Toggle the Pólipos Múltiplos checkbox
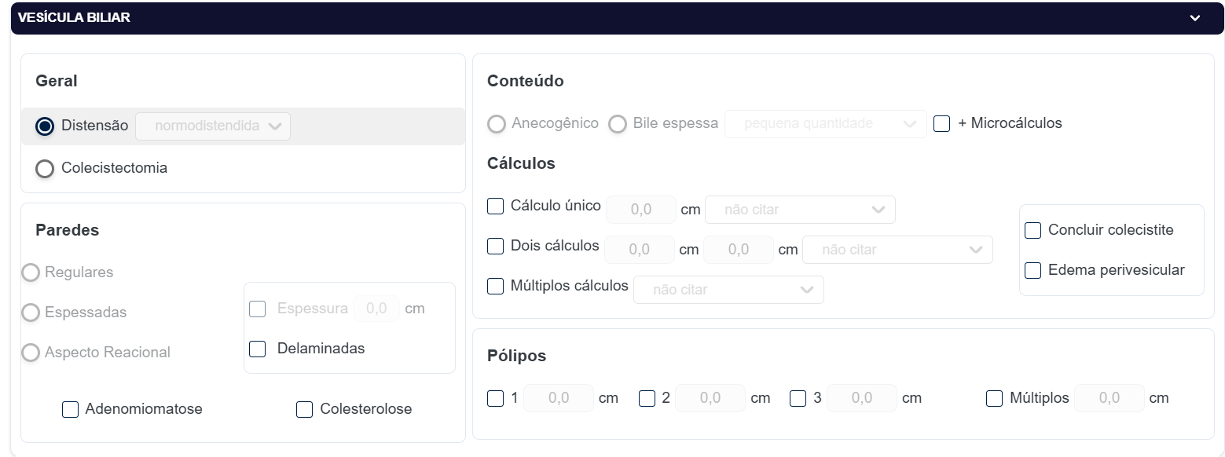This screenshot has height=457, width=1225. 994,399
